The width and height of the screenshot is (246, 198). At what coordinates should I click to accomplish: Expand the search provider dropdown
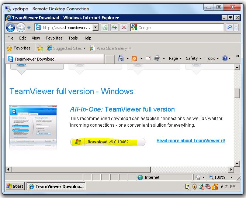[236, 27]
